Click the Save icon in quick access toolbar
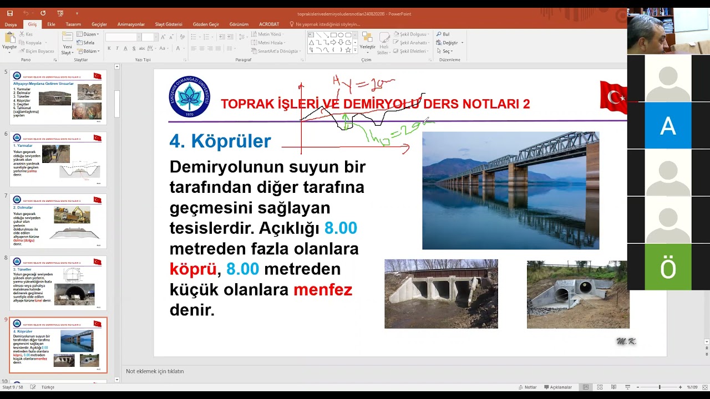710x399 pixels. point(10,13)
